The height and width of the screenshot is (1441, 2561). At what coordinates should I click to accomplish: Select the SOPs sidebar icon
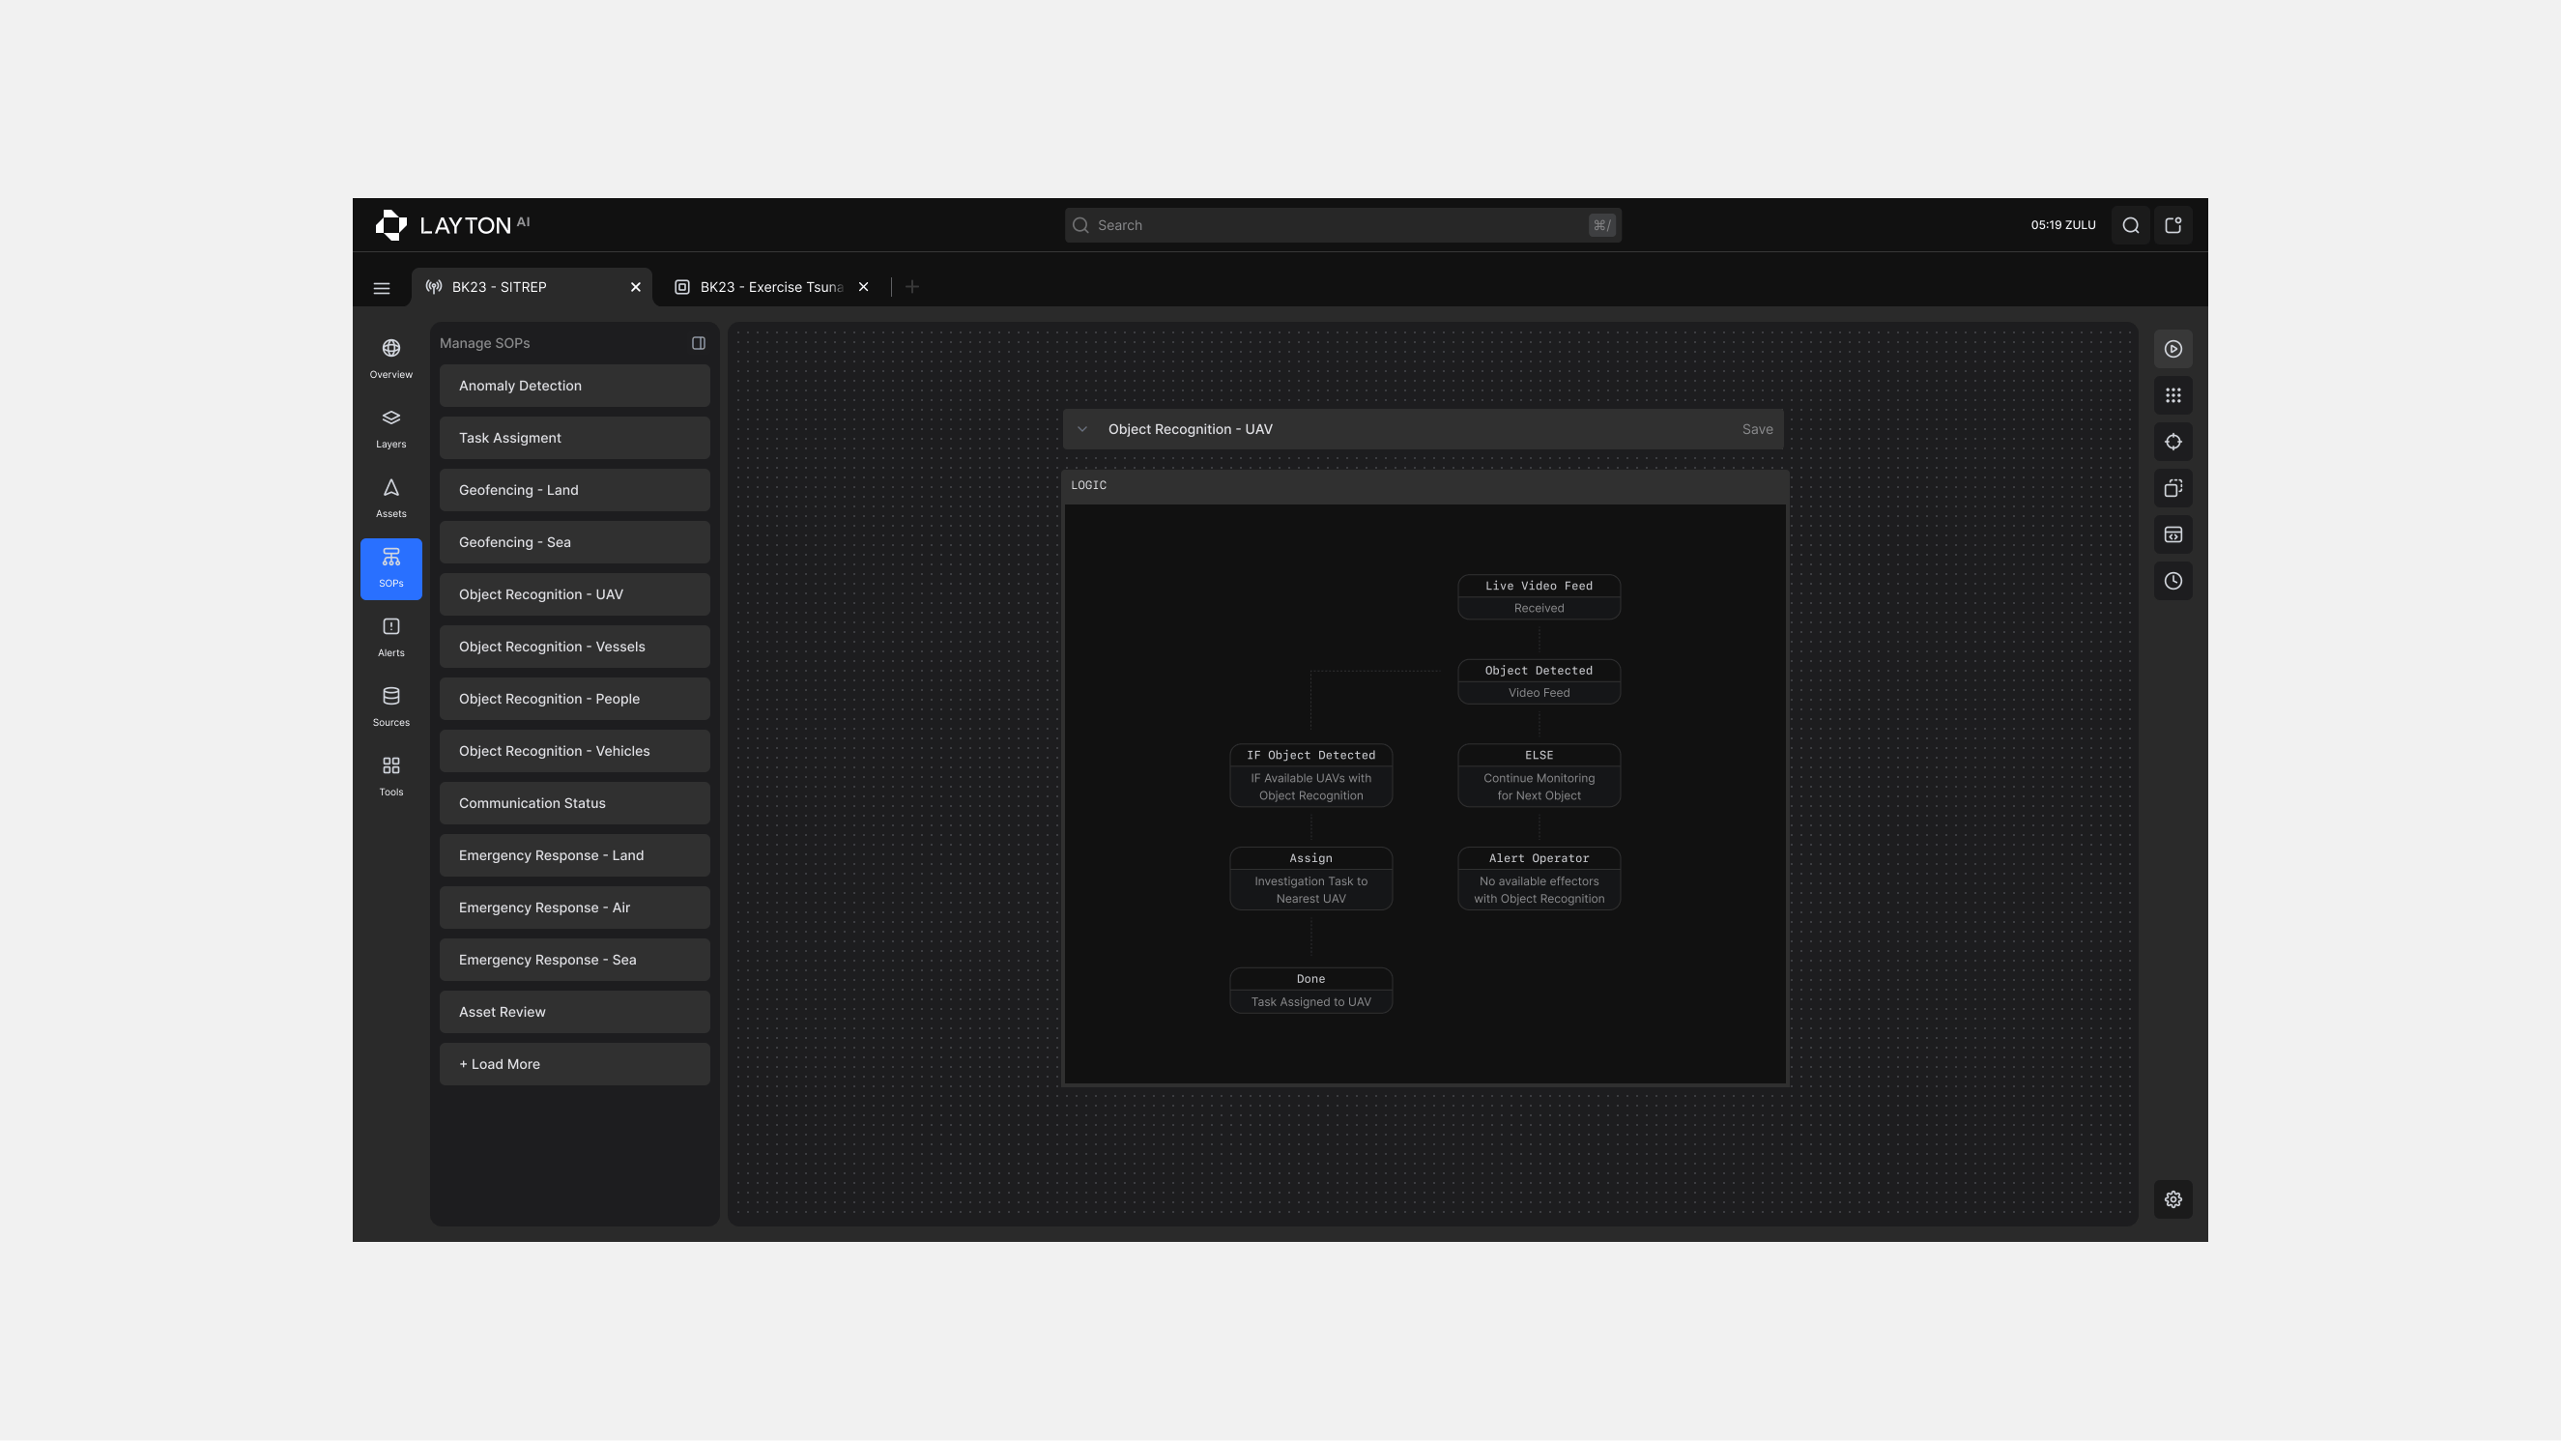coord(390,569)
